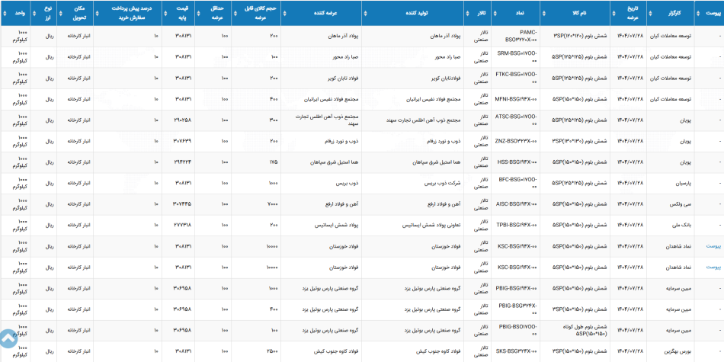Screen dimensions: 724x362
Task: Click the sort arrows on the نوع ارز header
Action: [34, 14]
